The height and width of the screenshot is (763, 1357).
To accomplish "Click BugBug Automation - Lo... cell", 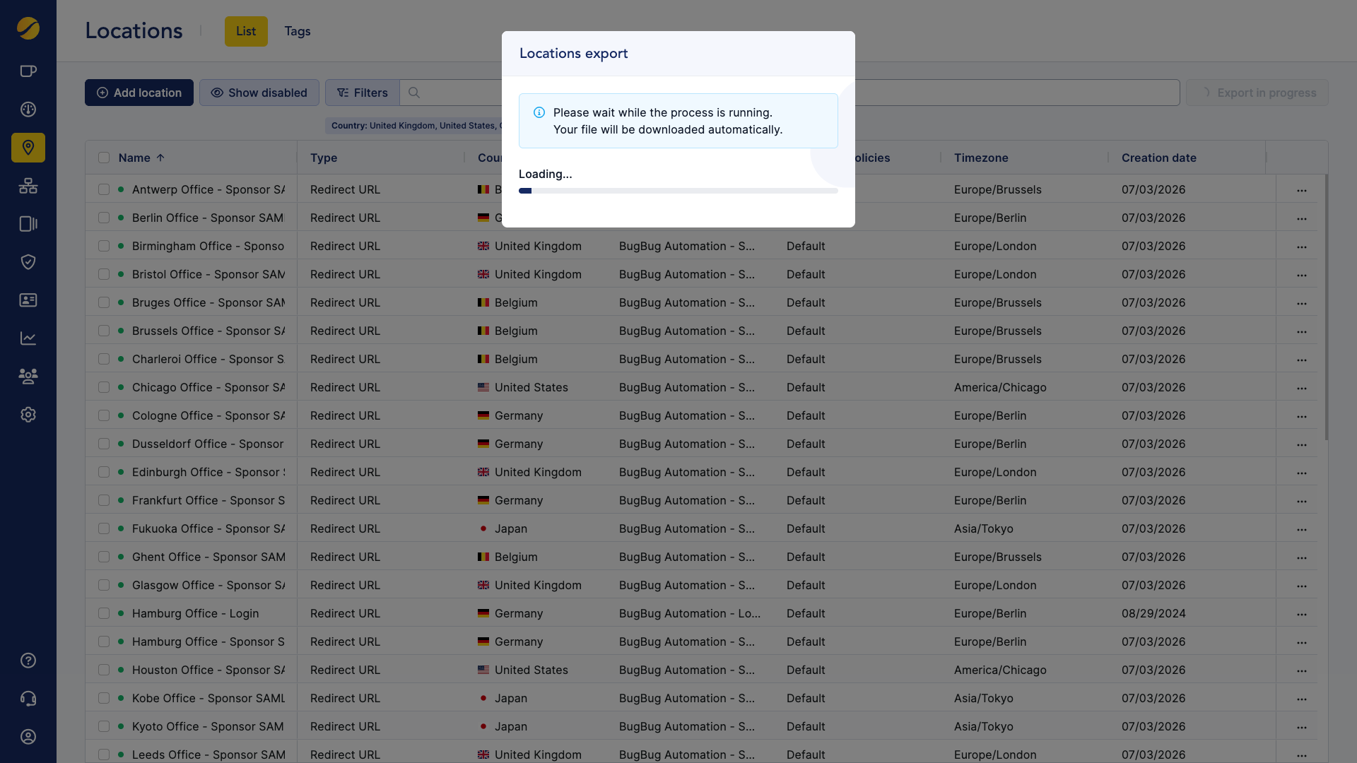I will tap(690, 613).
